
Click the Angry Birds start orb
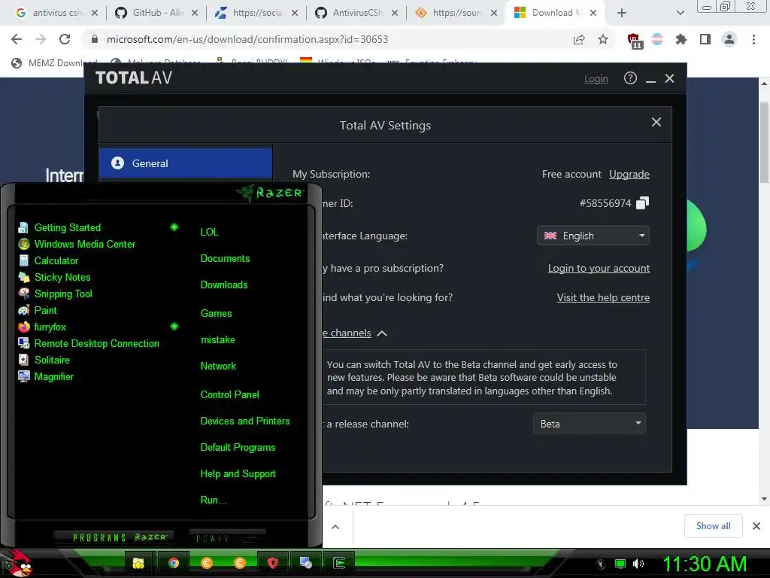[x=17, y=563]
